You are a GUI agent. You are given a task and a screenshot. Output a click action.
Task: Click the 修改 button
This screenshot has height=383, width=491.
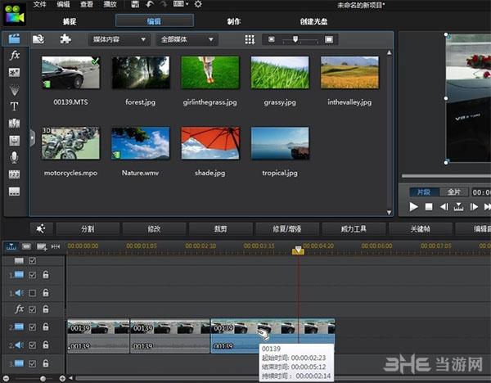point(154,229)
